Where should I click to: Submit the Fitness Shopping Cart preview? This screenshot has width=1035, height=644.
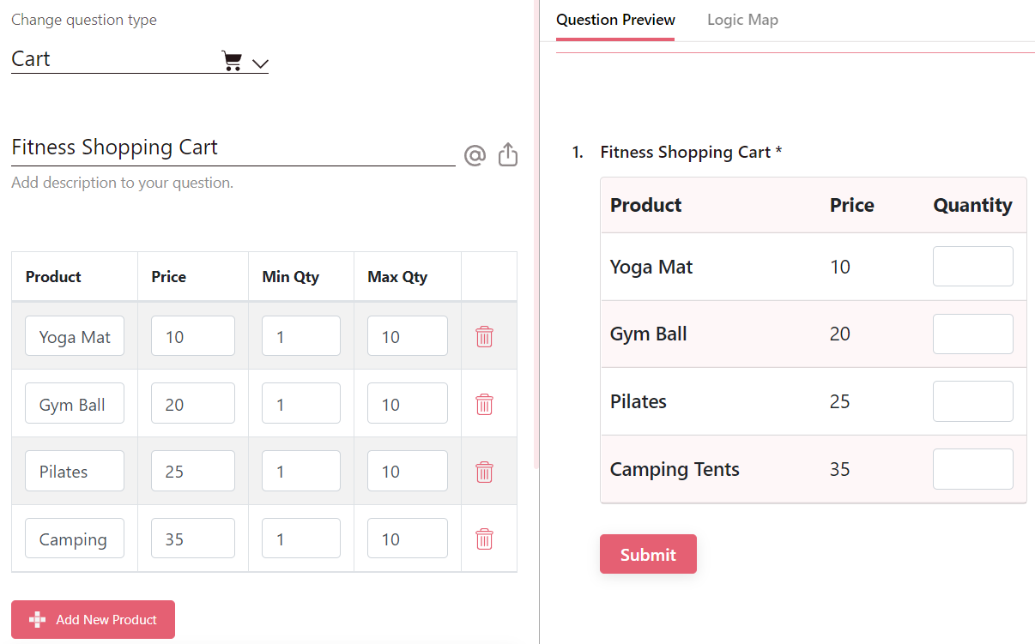click(x=648, y=554)
